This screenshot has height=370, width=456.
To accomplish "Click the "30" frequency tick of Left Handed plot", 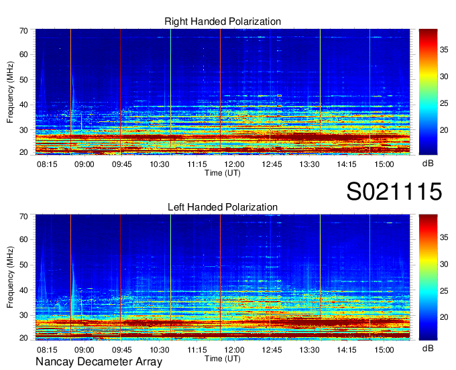I will coord(23,315).
